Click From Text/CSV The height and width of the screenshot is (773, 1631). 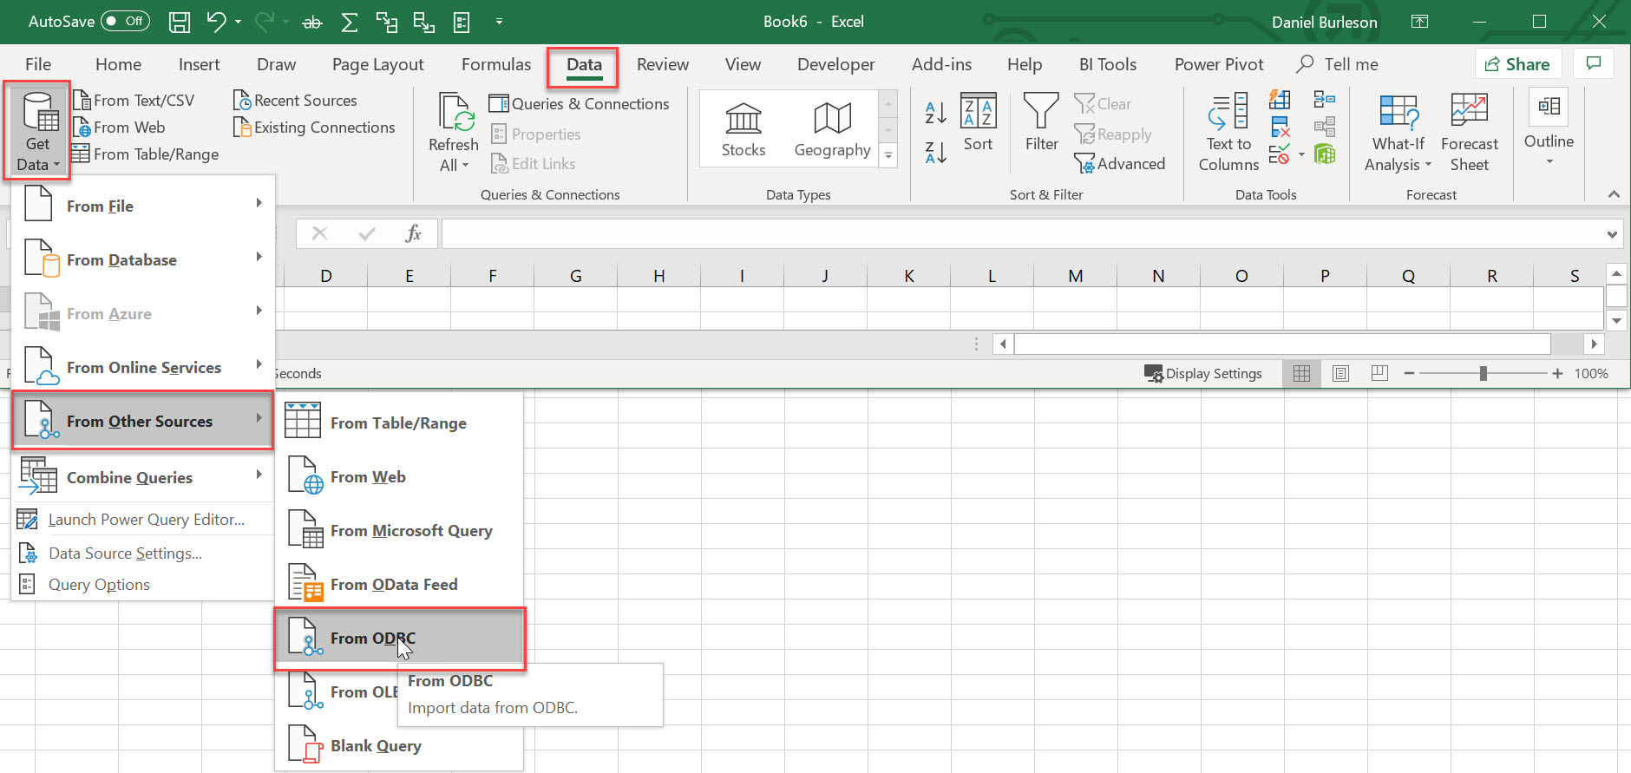click(x=135, y=101)
